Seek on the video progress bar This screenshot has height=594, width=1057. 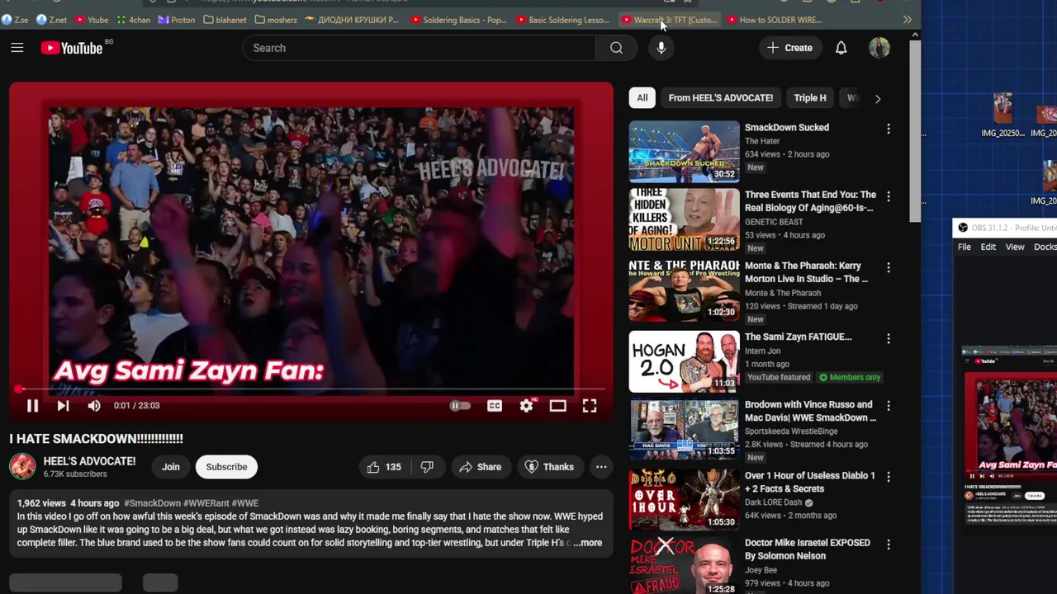click(310, 389)
